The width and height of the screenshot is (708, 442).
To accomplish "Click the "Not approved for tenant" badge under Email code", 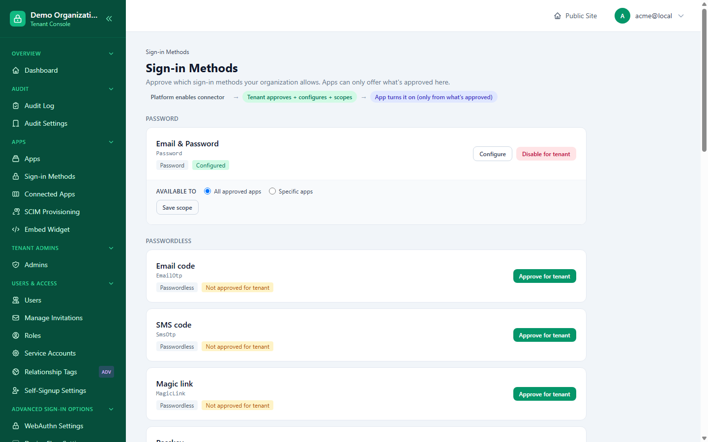I will coord(237,287).
